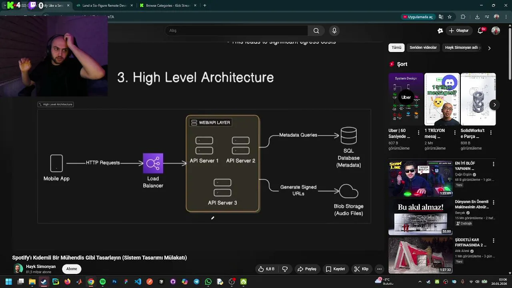512x288 pixels.
Task: Click the Kaydet save button
Action: pos(335,269)
